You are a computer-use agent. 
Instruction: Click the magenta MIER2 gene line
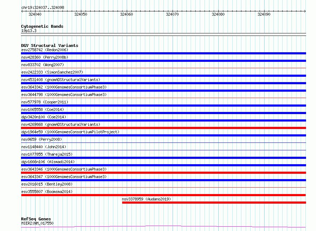[163, 227]
